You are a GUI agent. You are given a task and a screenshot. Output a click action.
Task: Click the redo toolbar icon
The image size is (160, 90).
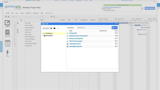pos(23,16)
